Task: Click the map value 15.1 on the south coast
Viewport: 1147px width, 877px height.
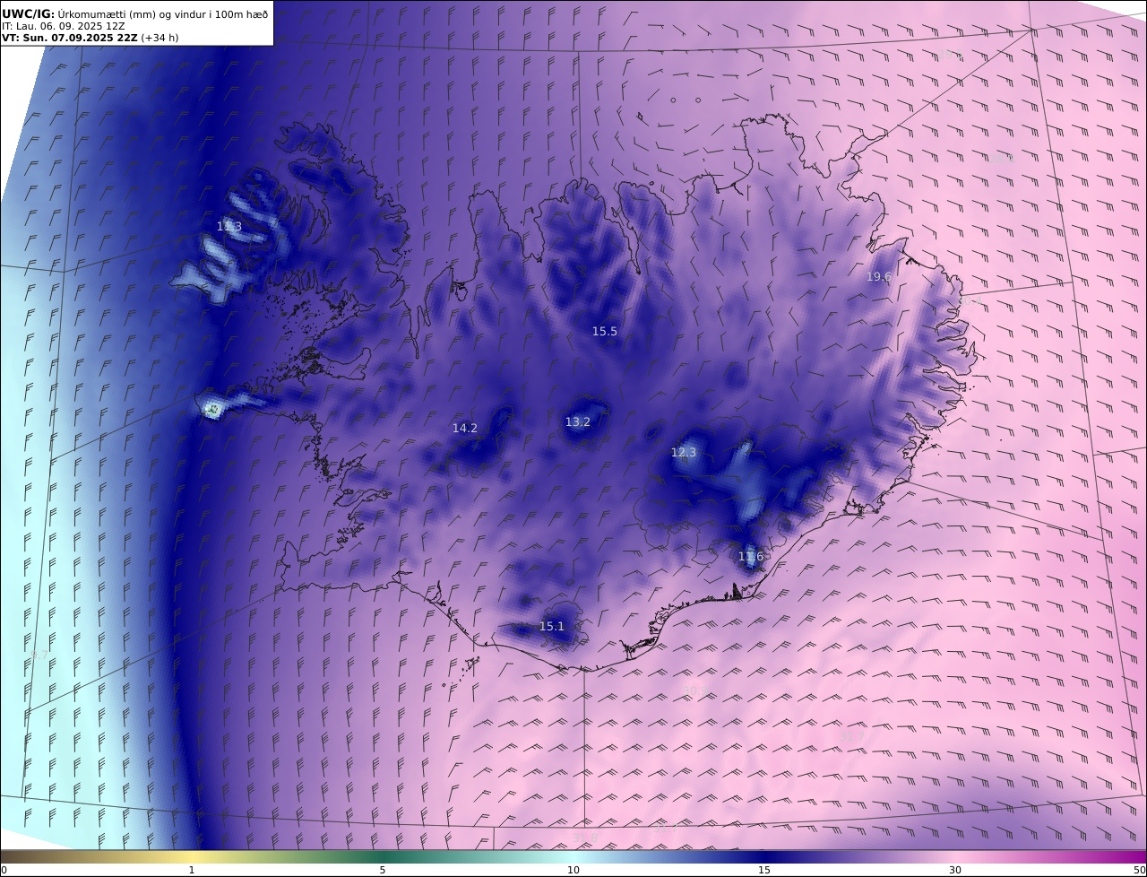Action: pyautogui.click(x=552, y=627)
